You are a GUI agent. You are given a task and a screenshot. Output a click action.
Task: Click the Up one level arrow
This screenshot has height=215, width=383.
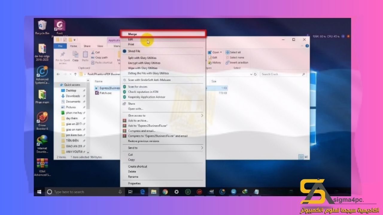[x=75, y=74]
